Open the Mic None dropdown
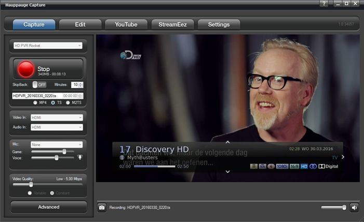The width and height of the screenshot is (364, 222). tap(57, 145)
